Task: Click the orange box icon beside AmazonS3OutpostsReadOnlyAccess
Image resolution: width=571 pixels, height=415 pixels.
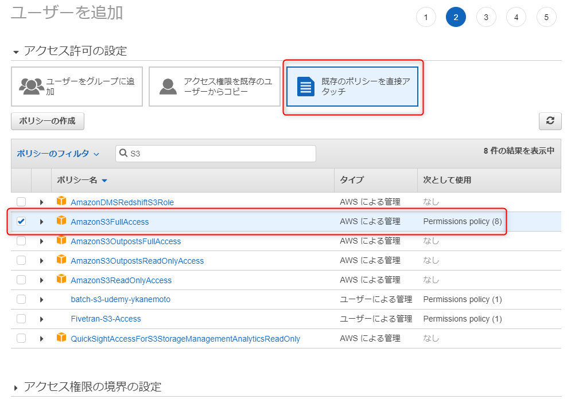Action: click(x=61, y=259)
